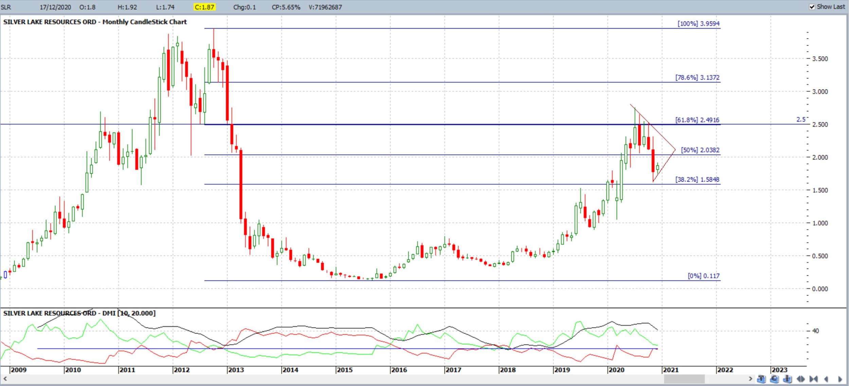This screenshot has width=849, height=386.
Task: Click the blue I icon button
Action: point(787,379)
